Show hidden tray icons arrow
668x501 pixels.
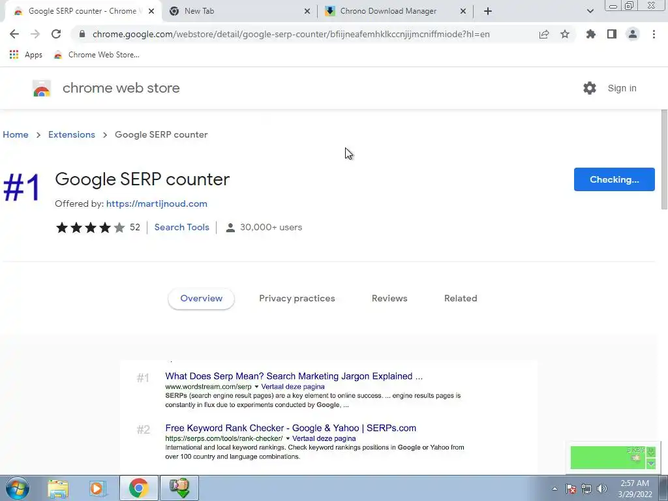(x=554, y=489)
